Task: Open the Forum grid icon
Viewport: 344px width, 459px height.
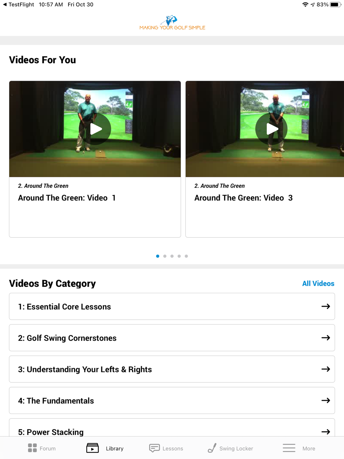Action: (32, 448)
